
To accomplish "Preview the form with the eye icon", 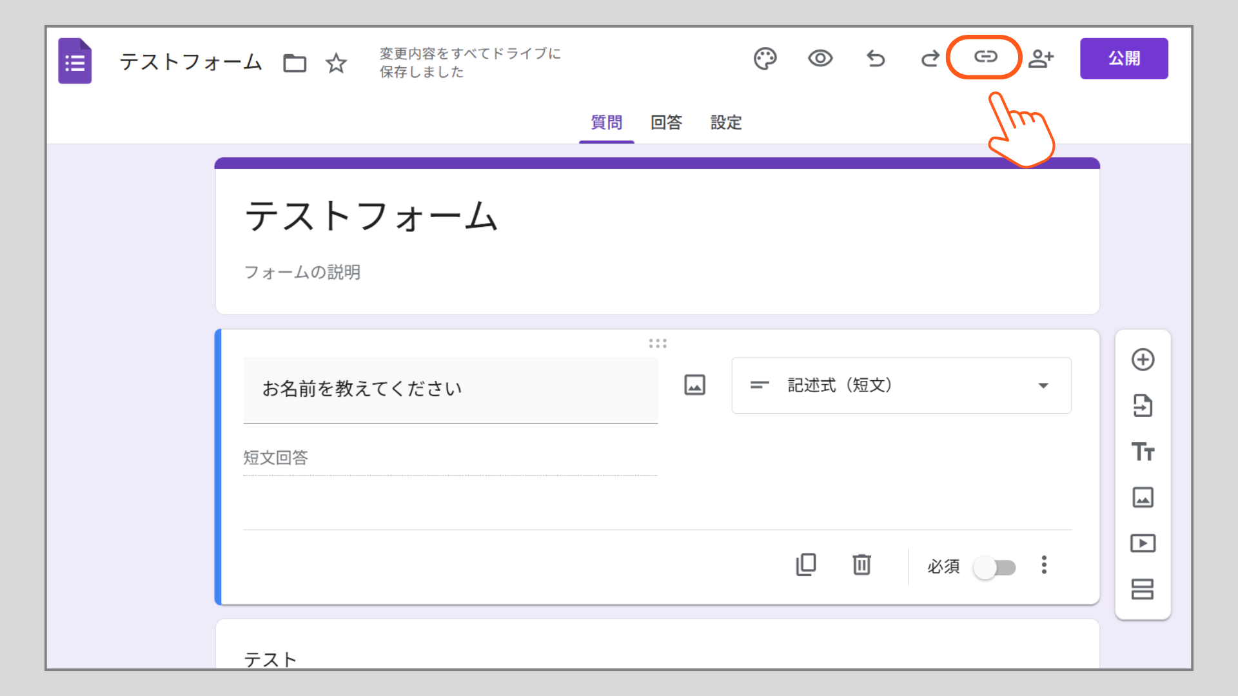I will coord(820,59).
